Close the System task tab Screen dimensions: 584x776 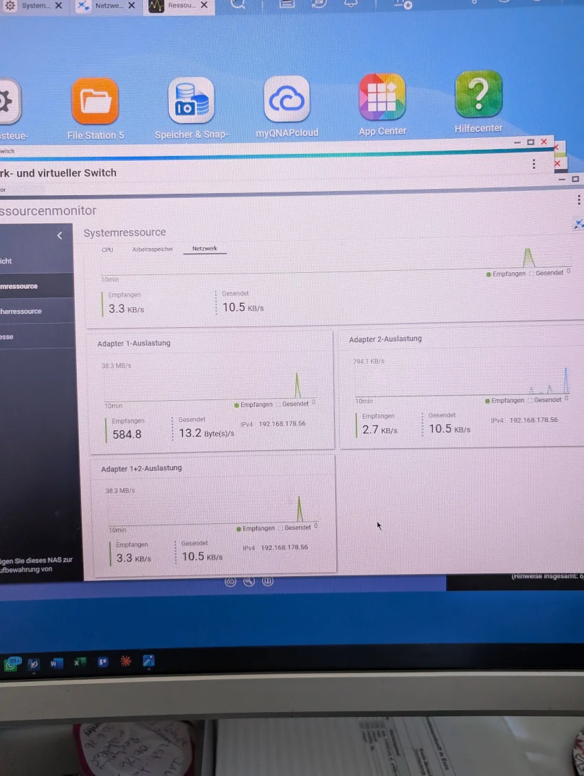coord(58,5)
